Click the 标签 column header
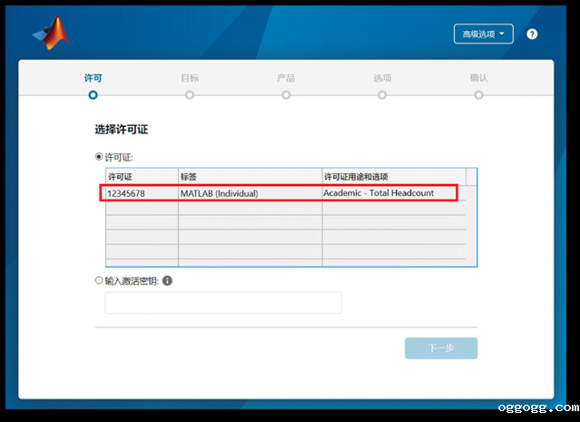Viewport: 580px width, 422px height. (x=250, y=177)
